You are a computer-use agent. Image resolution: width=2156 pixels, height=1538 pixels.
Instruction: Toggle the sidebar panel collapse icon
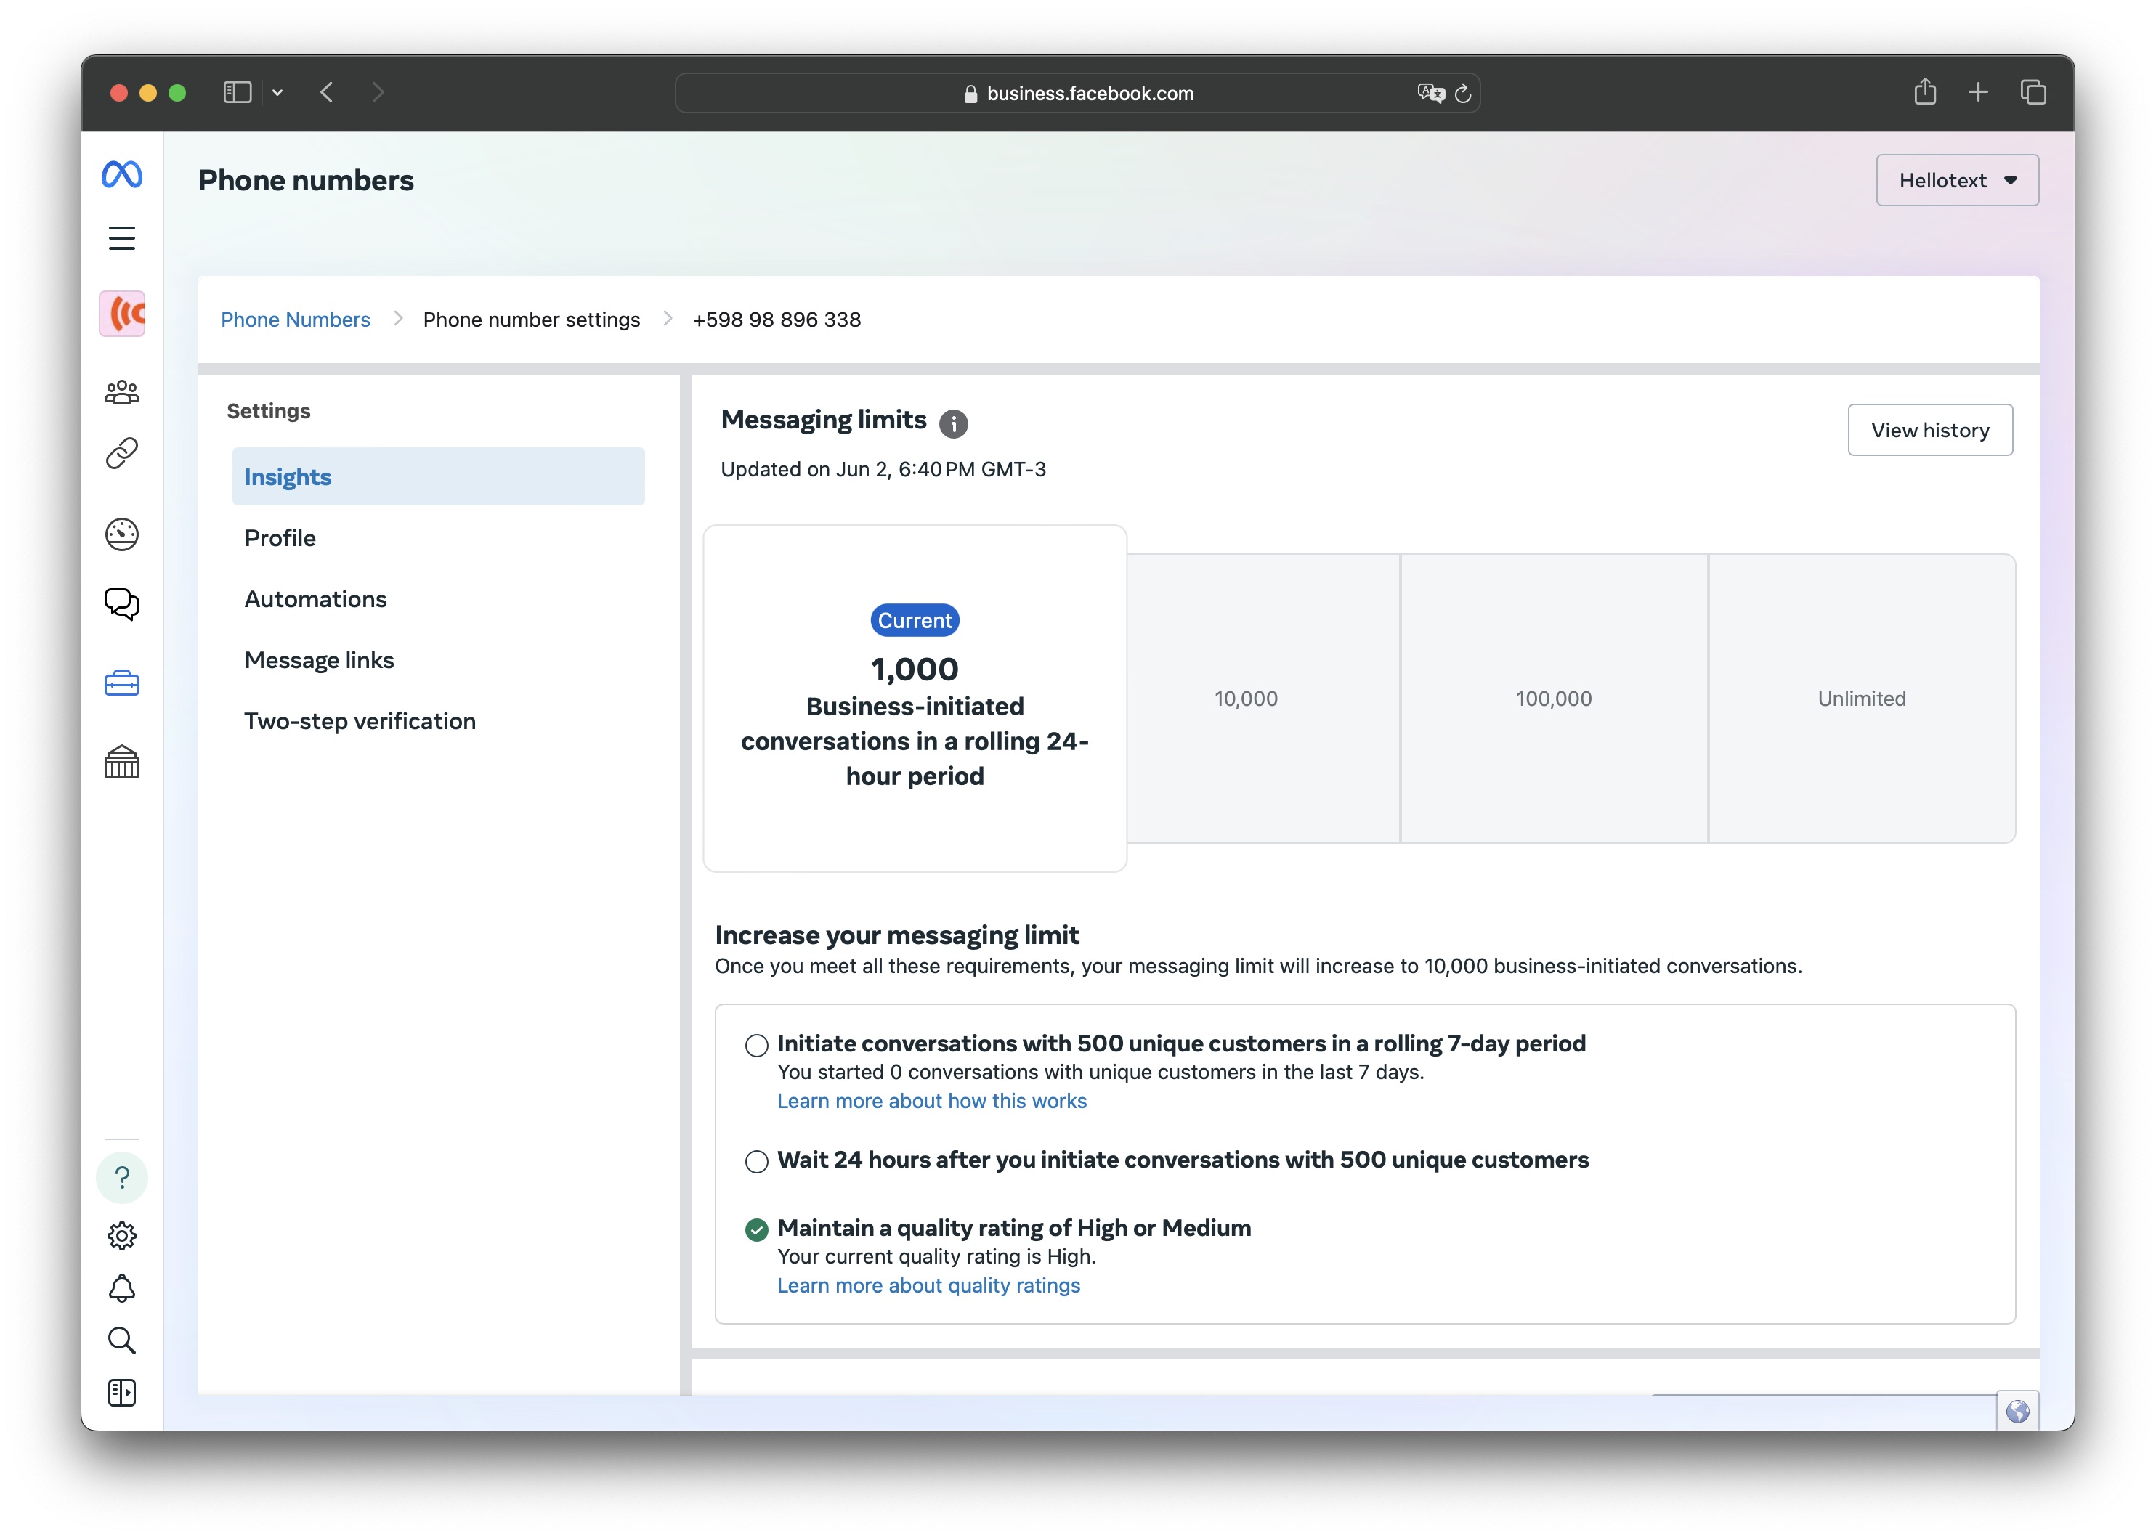[x=122, y=1392]
